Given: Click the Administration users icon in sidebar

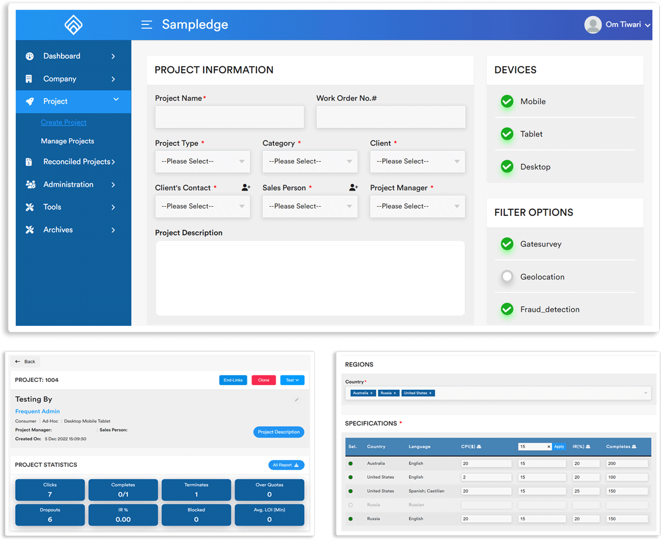Looking at the screenshot, I should [x=30, y=184].
